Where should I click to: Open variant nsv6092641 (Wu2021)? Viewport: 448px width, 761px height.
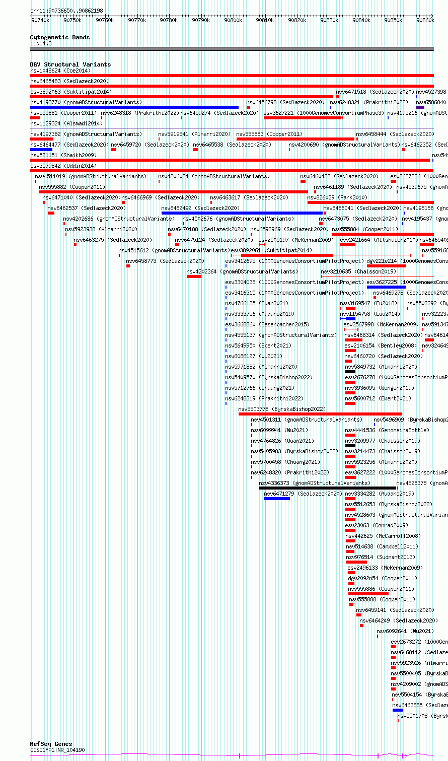406,631
